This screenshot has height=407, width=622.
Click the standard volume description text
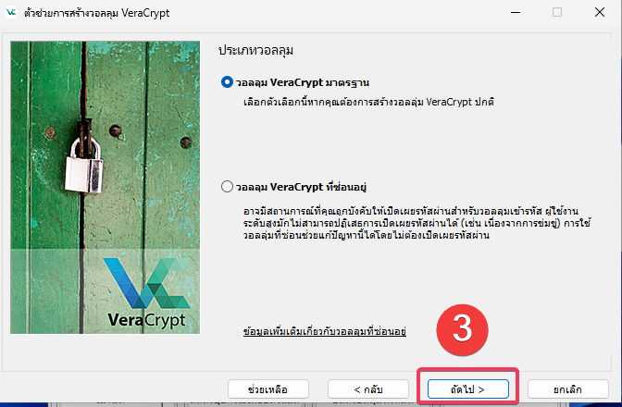pos(368,103)
